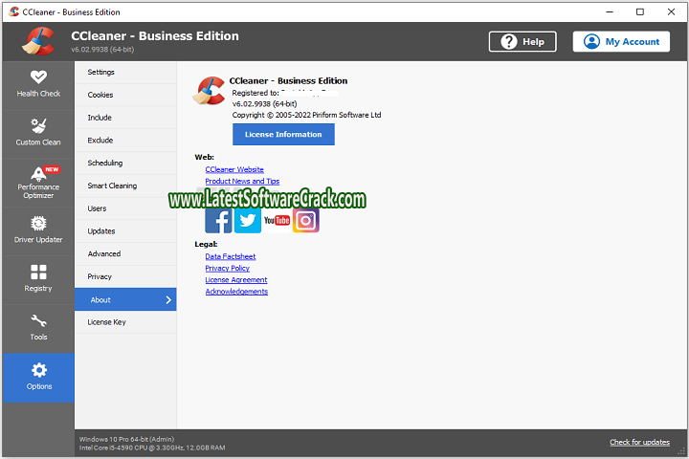
Task: Select the Advanced options page
Action: pyautogui.click(x=125, y=253)
